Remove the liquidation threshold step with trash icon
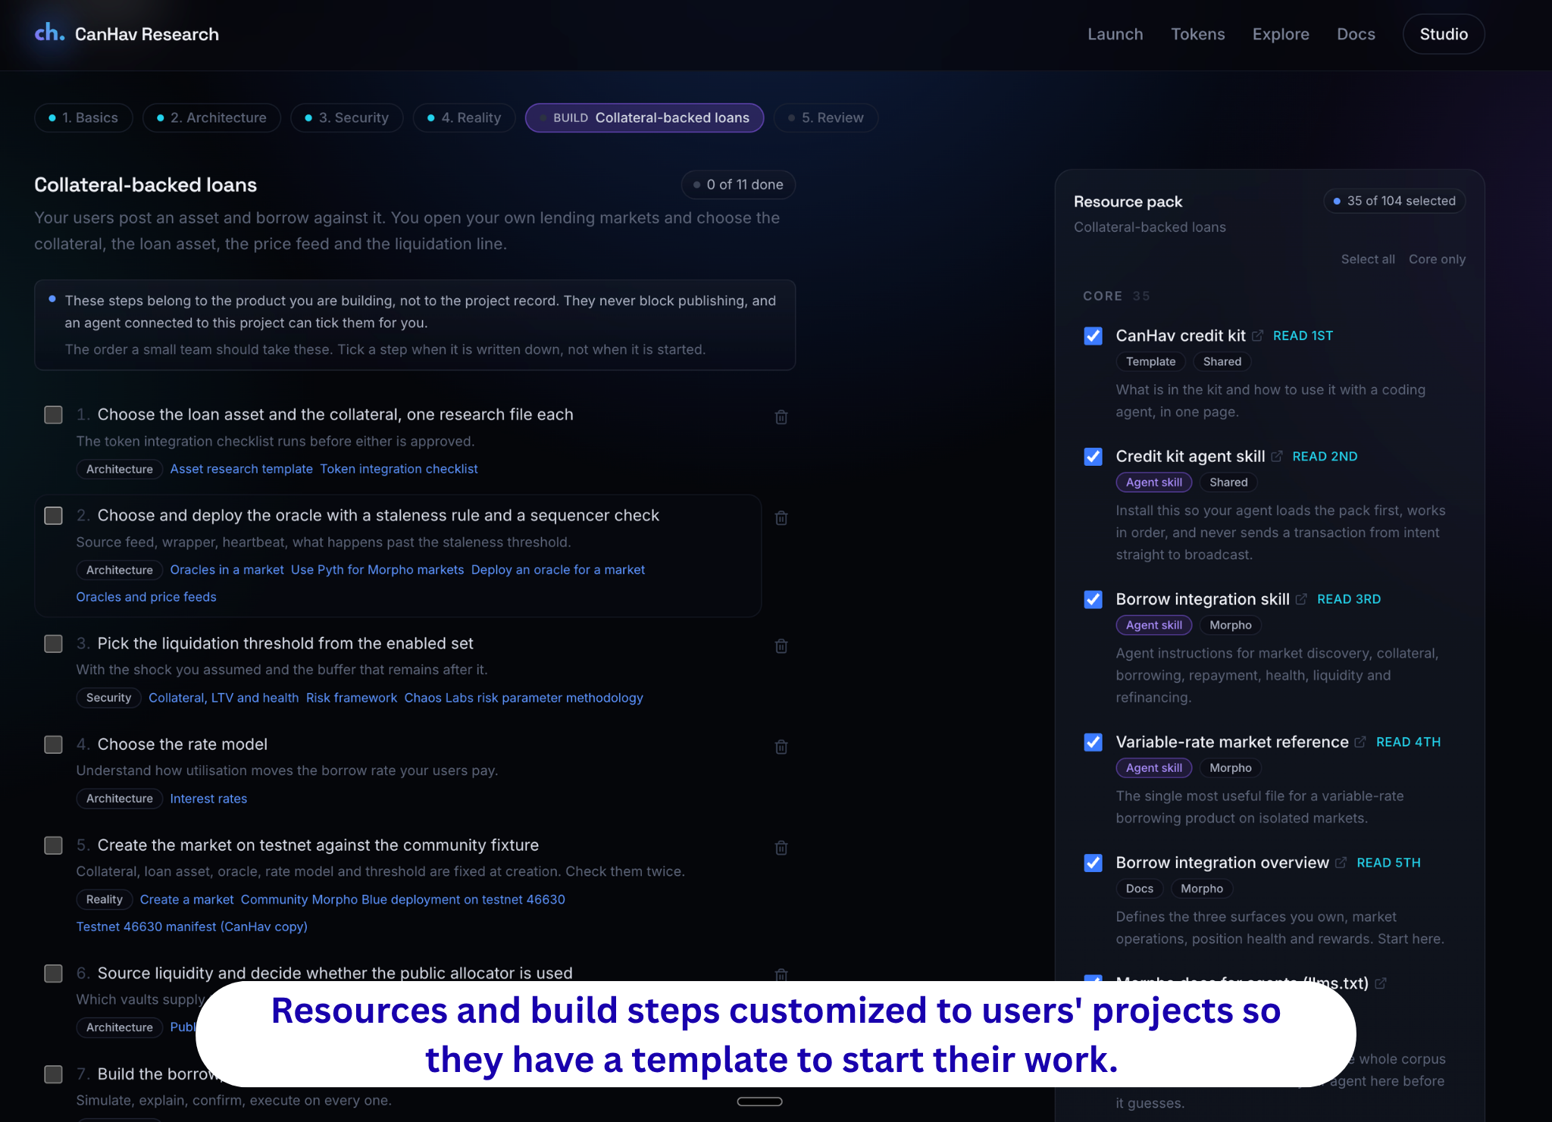1552x1122 pixels. pyautogui.click(x=781, y=645)
